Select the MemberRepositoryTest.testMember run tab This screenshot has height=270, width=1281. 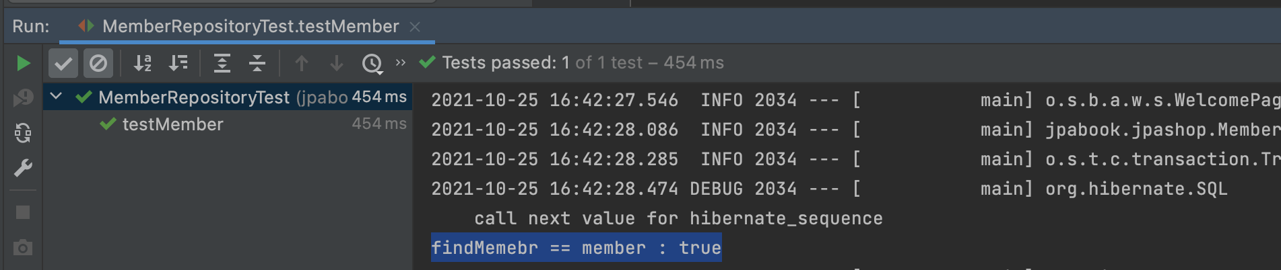click(250, 27)
